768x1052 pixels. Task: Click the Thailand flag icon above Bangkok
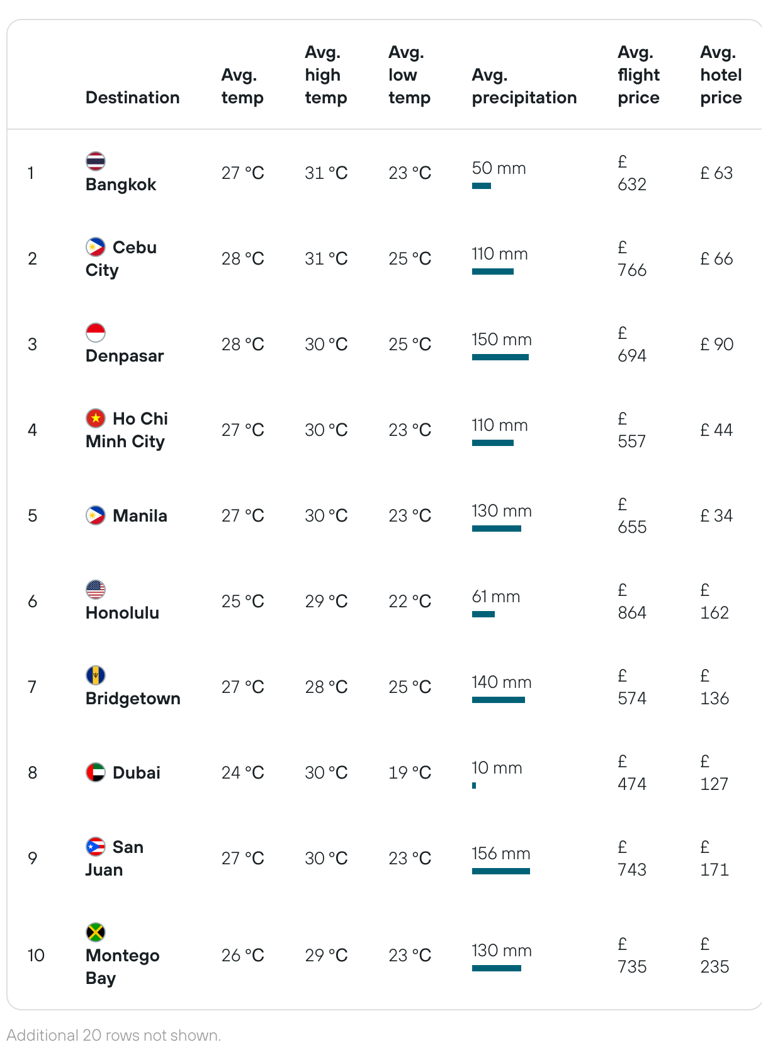[96, 161]
